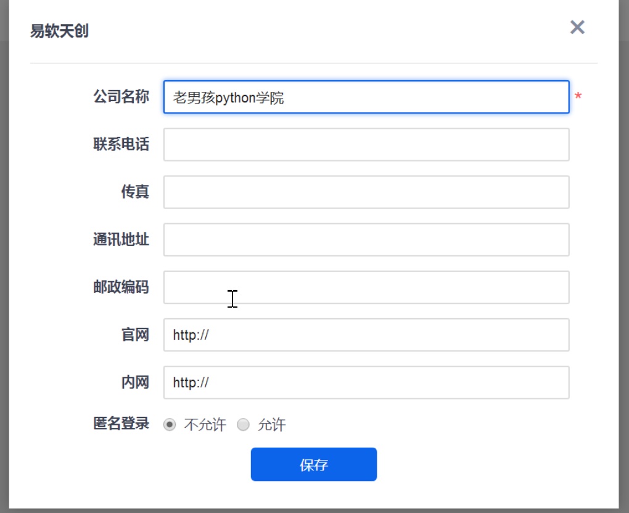
Task: Click the 传真 label text
Action: pos(134,192)
